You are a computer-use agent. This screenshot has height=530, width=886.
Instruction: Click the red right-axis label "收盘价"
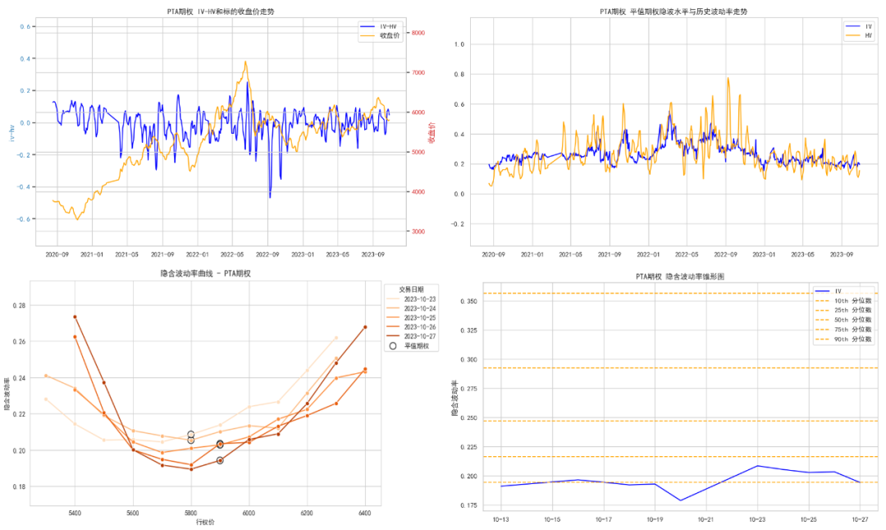[432, 133]
